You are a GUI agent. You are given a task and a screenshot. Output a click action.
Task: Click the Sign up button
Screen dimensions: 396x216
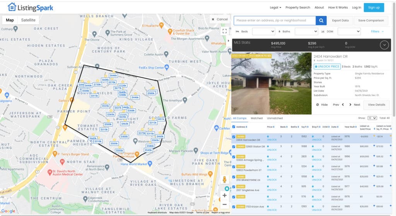pos(374,8)
